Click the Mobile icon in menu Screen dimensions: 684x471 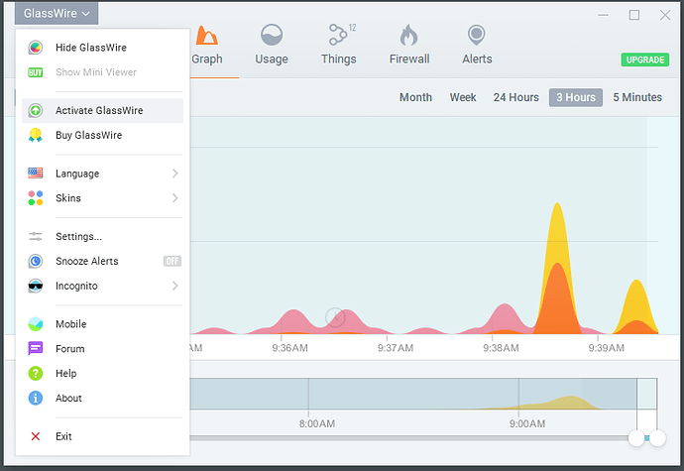point(36,324)
